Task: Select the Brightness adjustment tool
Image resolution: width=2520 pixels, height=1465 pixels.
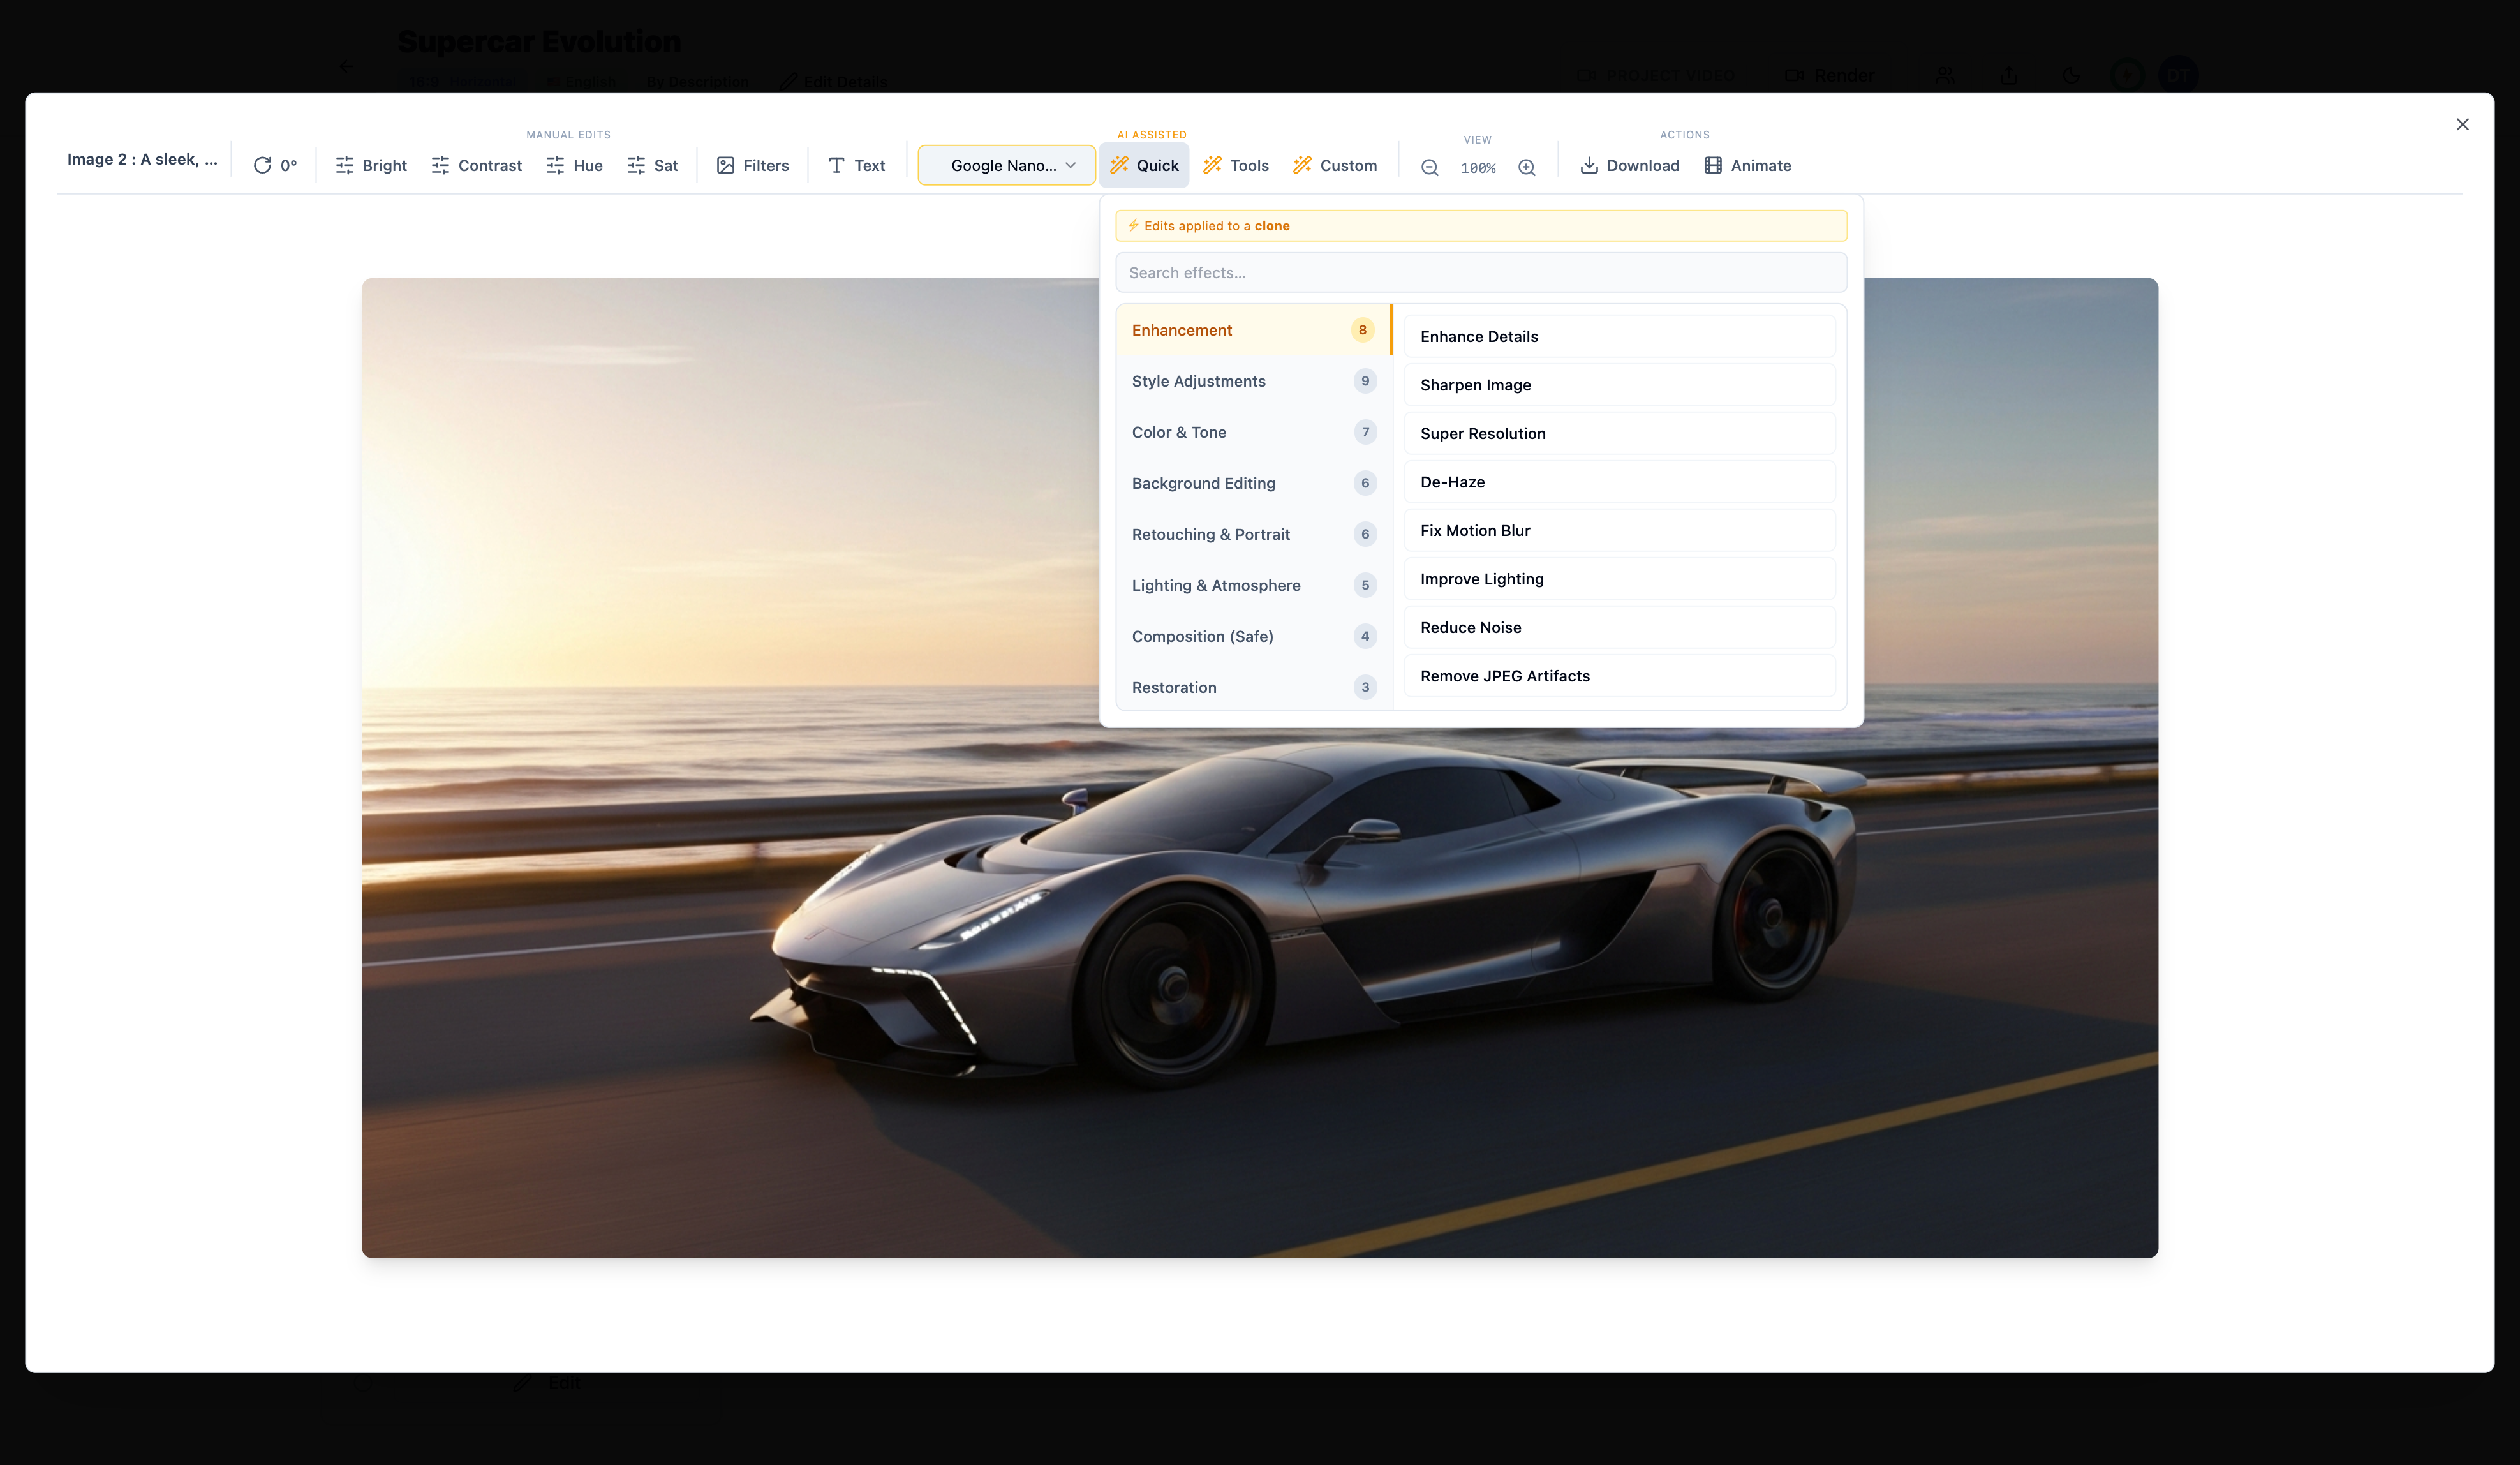Action: (x=371, y=165)
